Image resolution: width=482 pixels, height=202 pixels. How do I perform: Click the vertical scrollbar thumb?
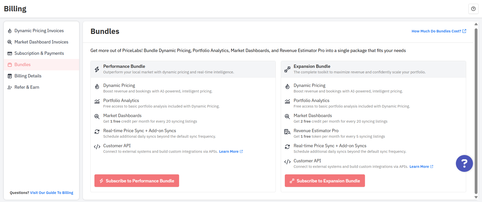[x=476, y=111]
